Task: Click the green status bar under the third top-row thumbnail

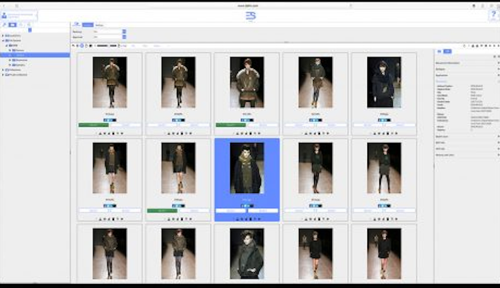Action: (x=231, y=125)
